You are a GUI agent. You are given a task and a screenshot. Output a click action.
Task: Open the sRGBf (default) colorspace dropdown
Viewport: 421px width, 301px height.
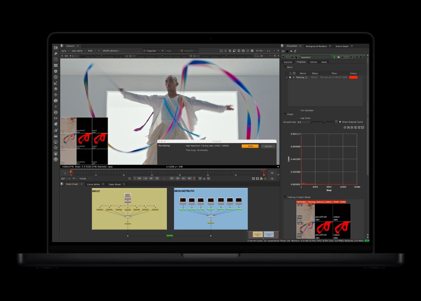click(111, 51)
